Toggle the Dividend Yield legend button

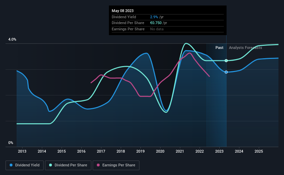click(x=25, y=165)
